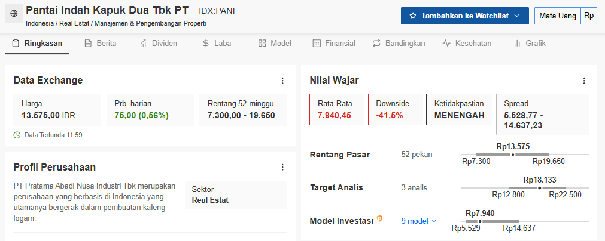
Task: Click the IDX:PANI ticker symbol
Action: tap(217, 11)
